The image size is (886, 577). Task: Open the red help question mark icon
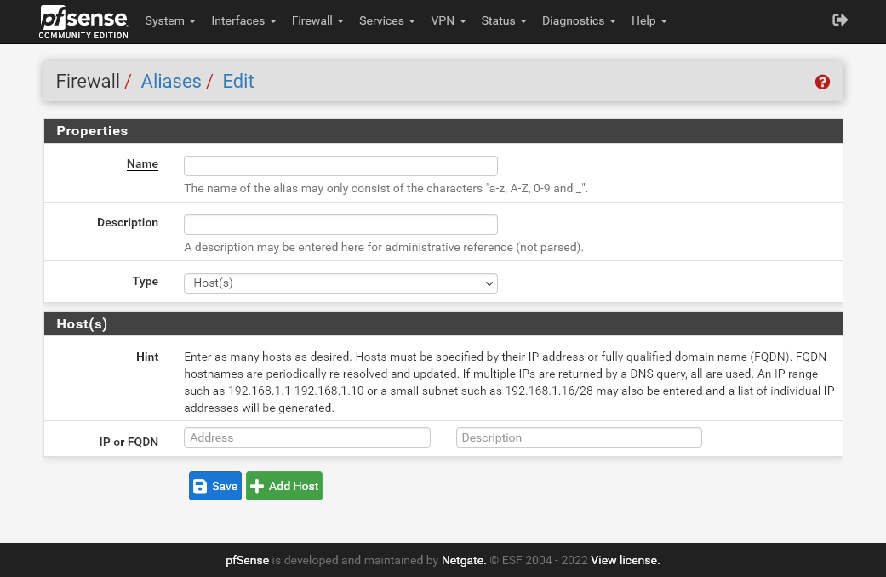[x=822, y=82]
